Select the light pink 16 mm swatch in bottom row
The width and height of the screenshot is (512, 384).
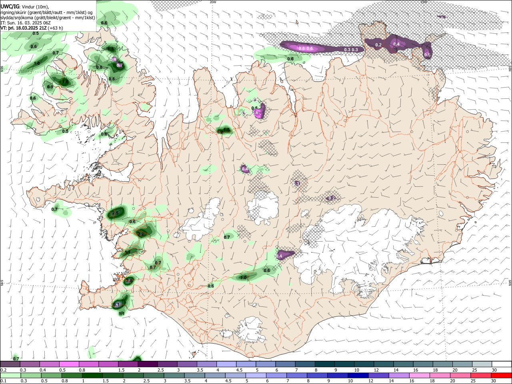420,375
